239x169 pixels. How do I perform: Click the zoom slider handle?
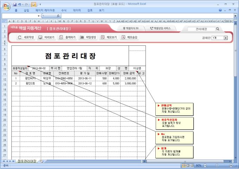217,165
